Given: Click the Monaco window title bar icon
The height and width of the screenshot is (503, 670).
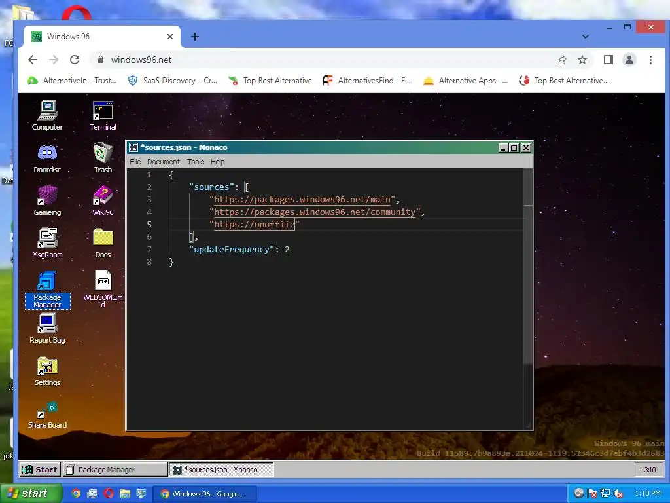Looking at the screenshot, I should [x=133, y=147].
